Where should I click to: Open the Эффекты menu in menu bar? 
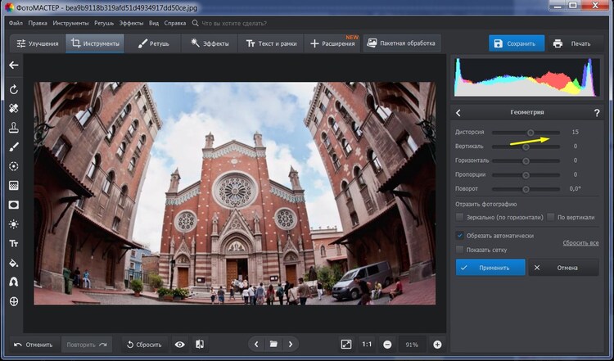pyautogui.click(x=131, y=23)
